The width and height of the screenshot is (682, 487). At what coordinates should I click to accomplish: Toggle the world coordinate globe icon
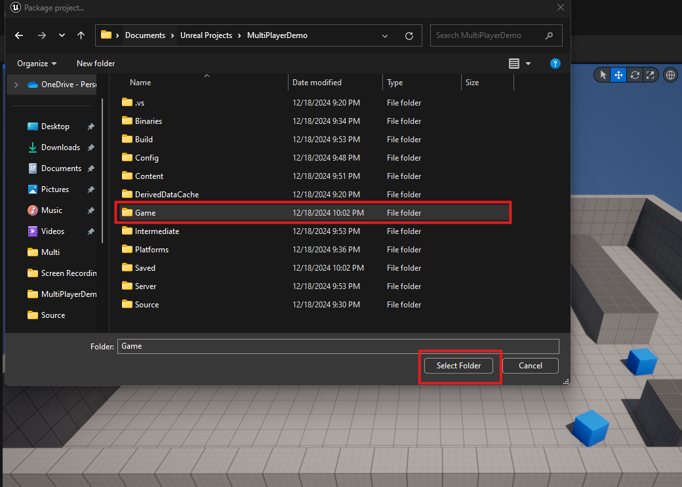670,75
